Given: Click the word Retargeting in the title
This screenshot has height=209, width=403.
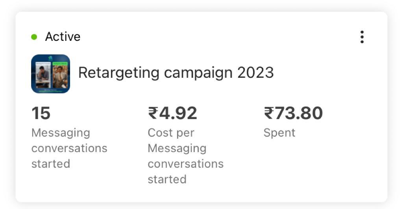Looking at the screenshot, I should pyautogui.click(x=119, y=73).
